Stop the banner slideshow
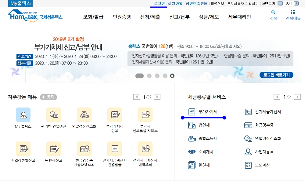The height and width of the screenshot is (181, 305). tap(172, 76)
